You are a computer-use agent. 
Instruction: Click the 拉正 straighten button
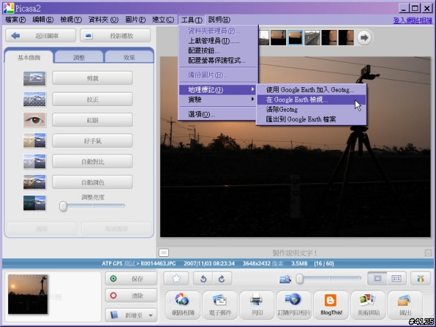(93, 99)
